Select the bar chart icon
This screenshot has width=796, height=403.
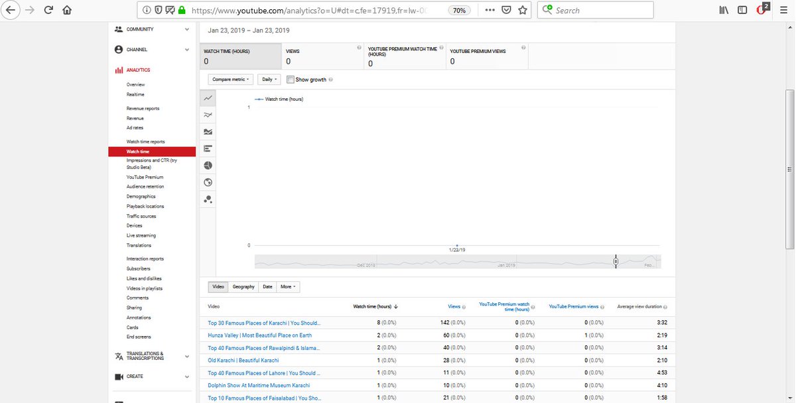[208, 148]
